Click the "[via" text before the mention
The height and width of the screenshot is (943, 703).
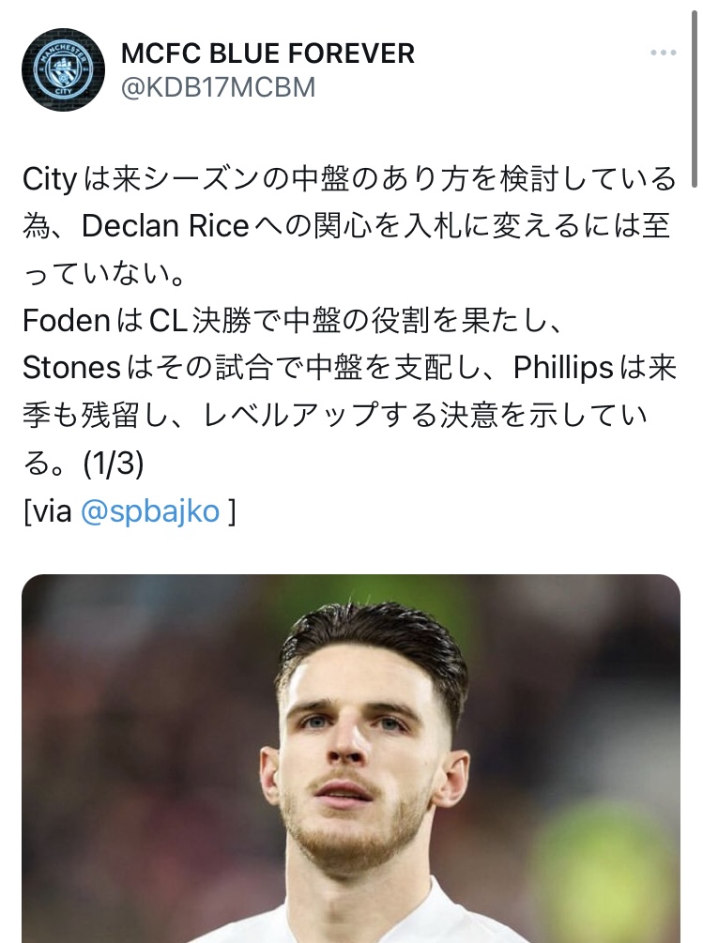[x=50, y=511]
